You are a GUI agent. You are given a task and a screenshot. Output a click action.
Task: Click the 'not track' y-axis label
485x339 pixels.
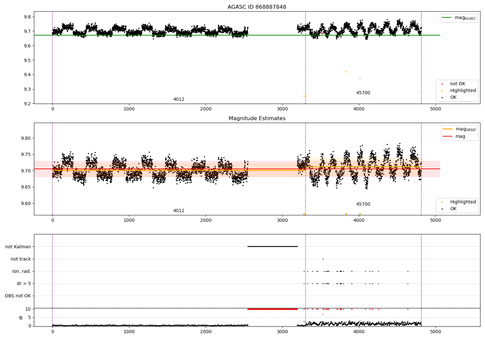coord(21,259)
